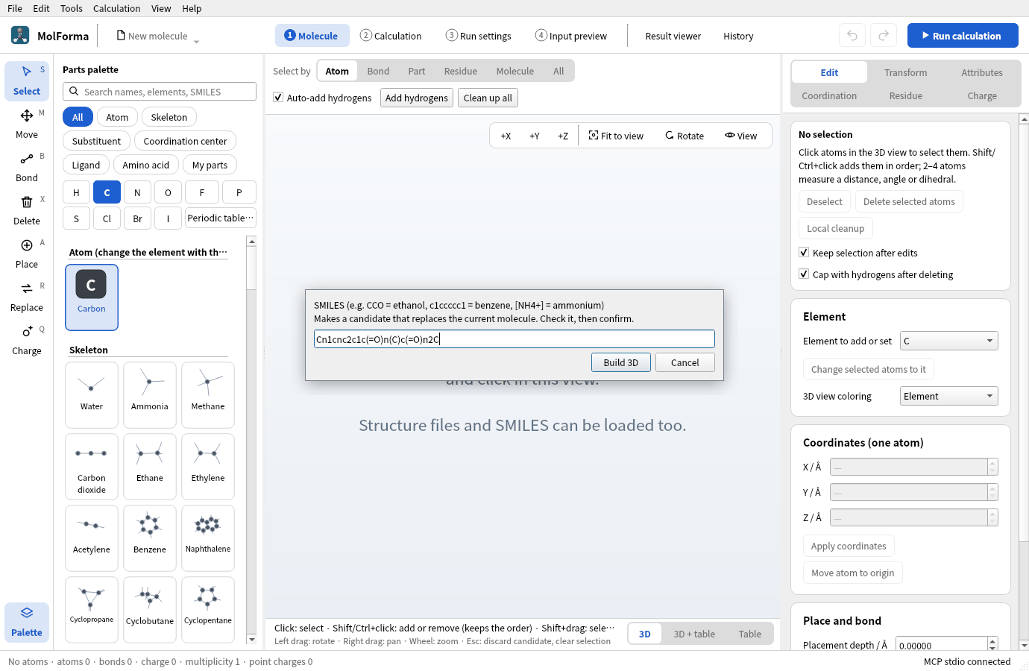Open the Calculation menu
Viewport: 1029px width, 671px height.
[x=116, y=8]
